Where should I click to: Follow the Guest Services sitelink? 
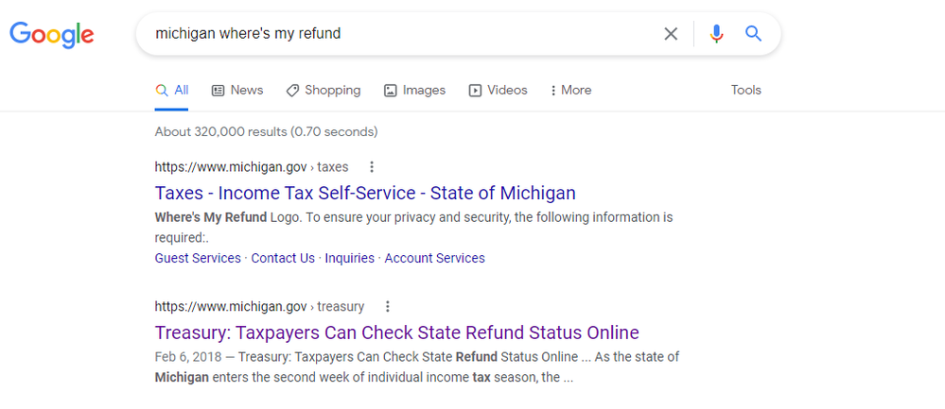198,258
